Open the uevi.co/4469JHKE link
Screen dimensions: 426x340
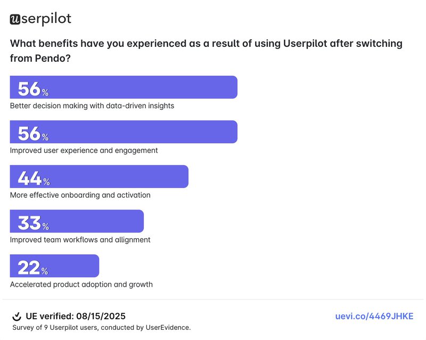tap(374, 317)
